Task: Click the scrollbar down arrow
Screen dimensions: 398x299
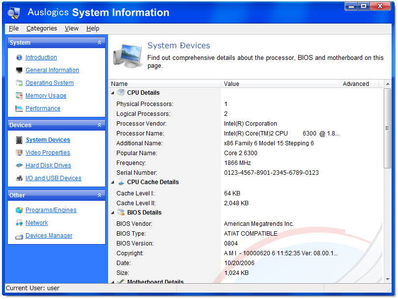Action: point(388,279)
